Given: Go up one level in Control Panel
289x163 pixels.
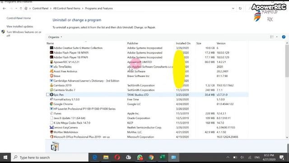Looking at the screenshot, I should point(21,8).
